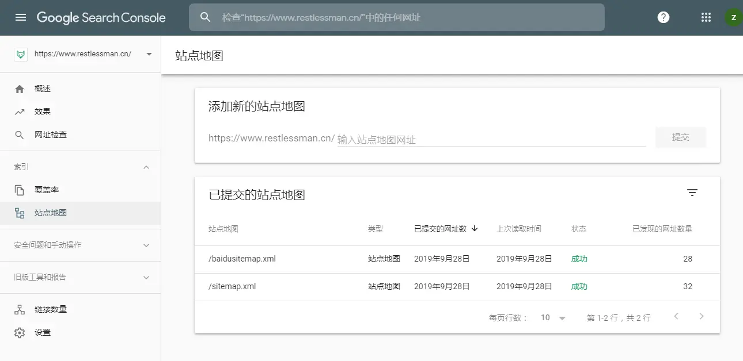Click discovered URL count 32
Screen dimensions: 743x361
click(688, 287)
